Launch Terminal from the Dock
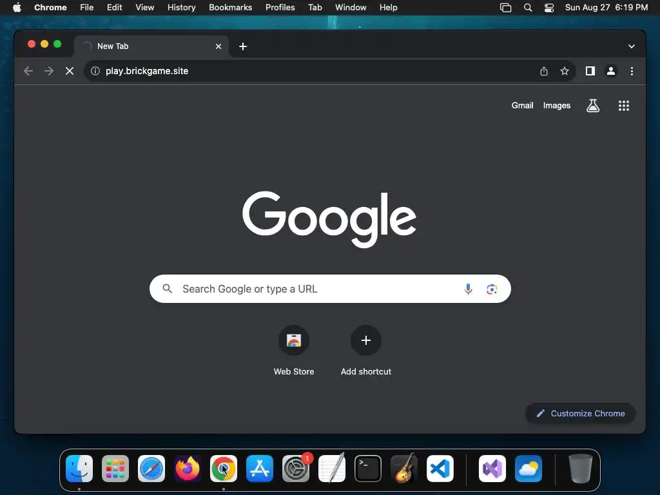The image size is (660, 495). tap(368, 469)
